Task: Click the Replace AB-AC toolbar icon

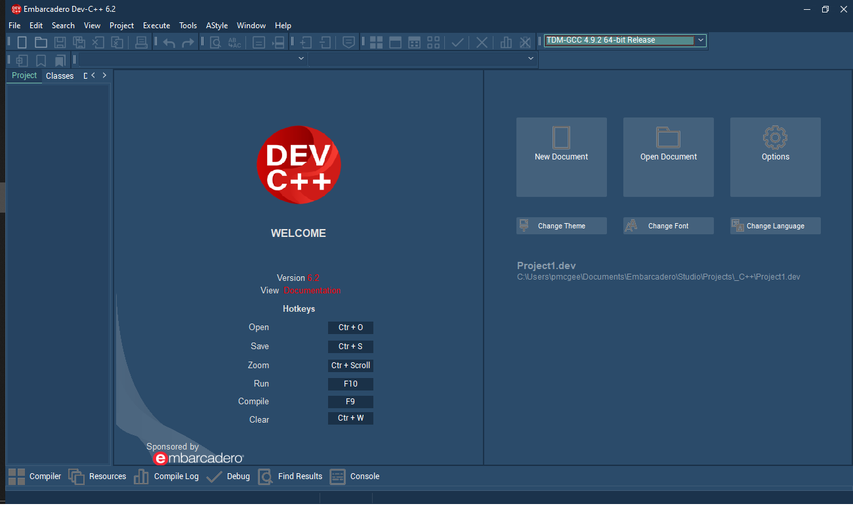Action: 234,43
